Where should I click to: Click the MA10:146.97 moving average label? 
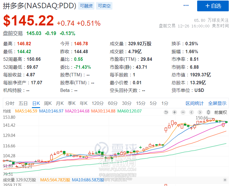pyautogui.click(x=51, y=111)
